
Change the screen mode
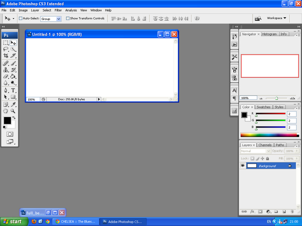point(10,142)
